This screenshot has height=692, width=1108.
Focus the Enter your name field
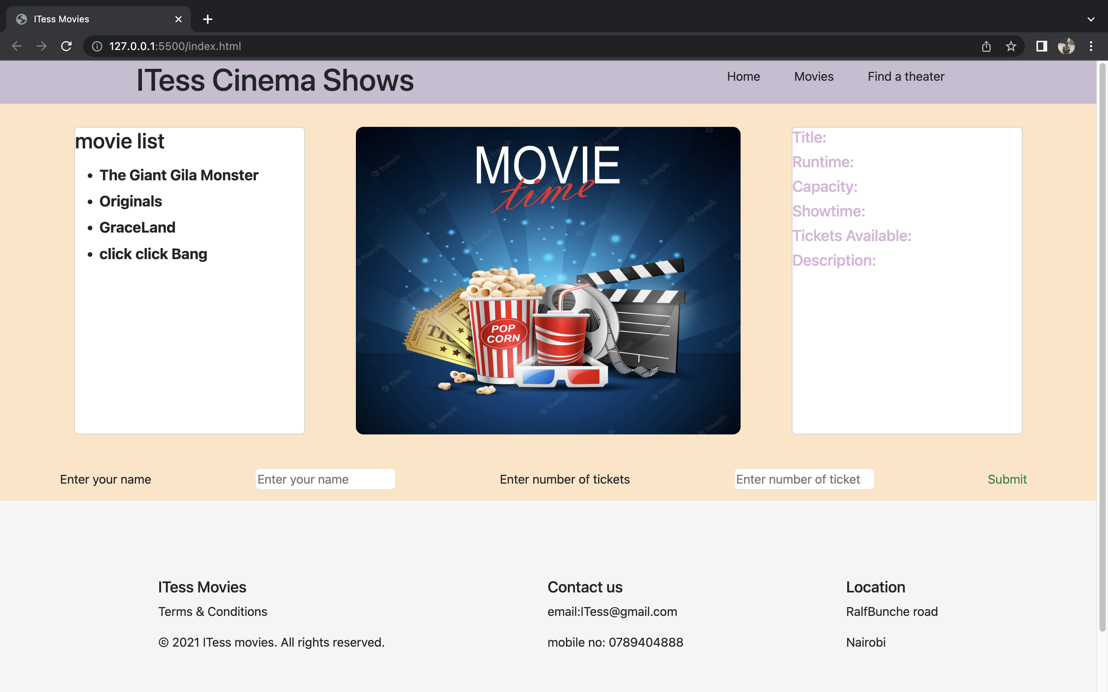(325, 479)
